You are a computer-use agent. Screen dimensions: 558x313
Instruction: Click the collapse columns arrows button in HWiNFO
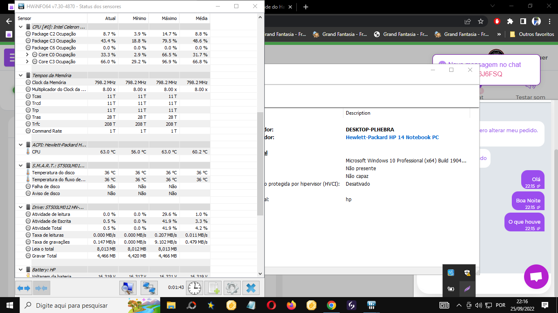[x=41, y=288]
